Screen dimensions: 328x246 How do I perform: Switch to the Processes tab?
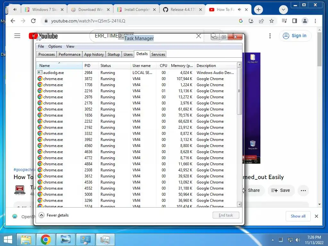(46, 54)
